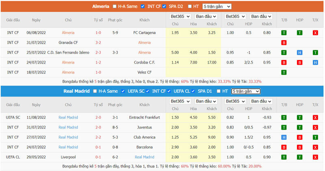325x171 pixels.
Task: Click red B result badge for Barcelona match
Action: point(284,147)
